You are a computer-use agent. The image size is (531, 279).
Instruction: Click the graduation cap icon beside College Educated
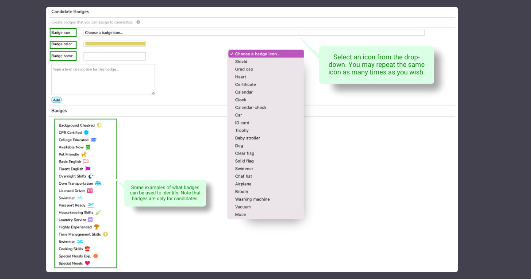pyautogui.click(x=94, y=140)
